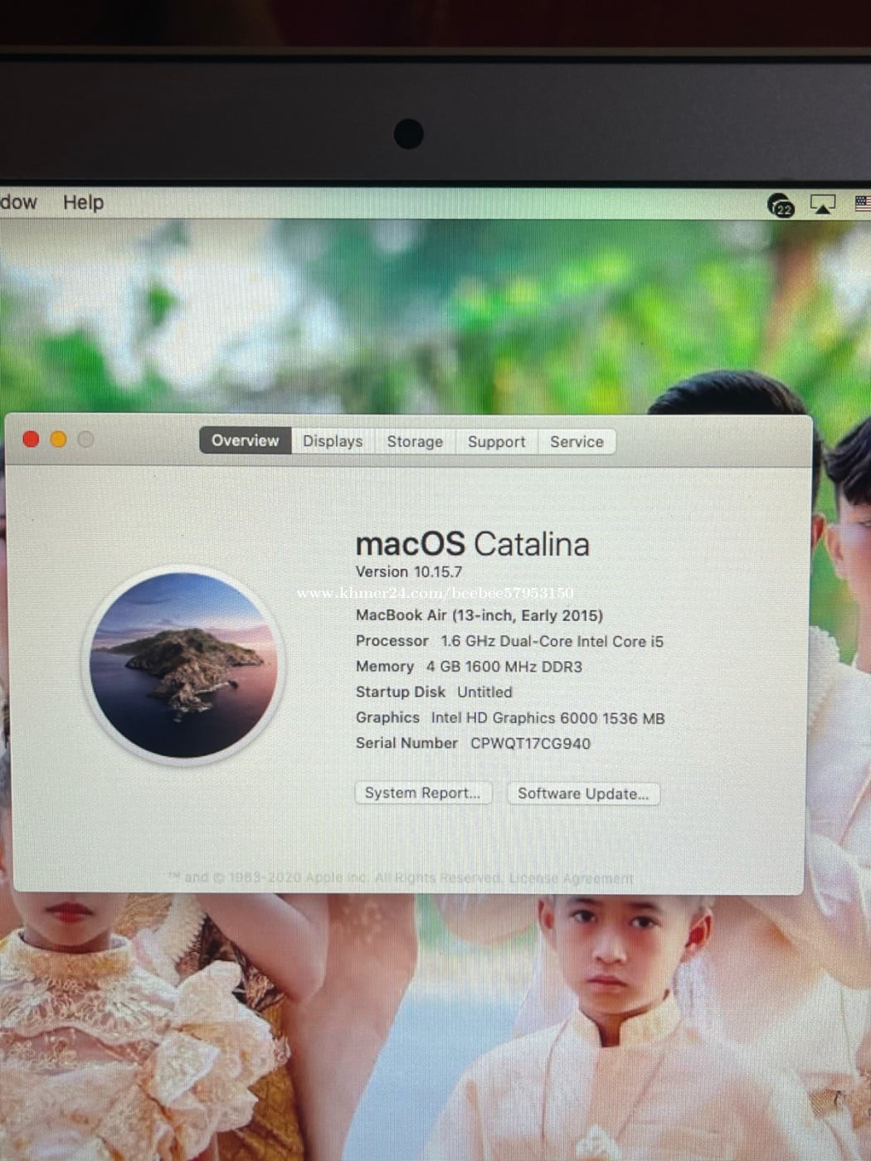Click the Software Update button
Image resolution: width=871 pixels, height=1161 pixels.
(x=583, y=794)
